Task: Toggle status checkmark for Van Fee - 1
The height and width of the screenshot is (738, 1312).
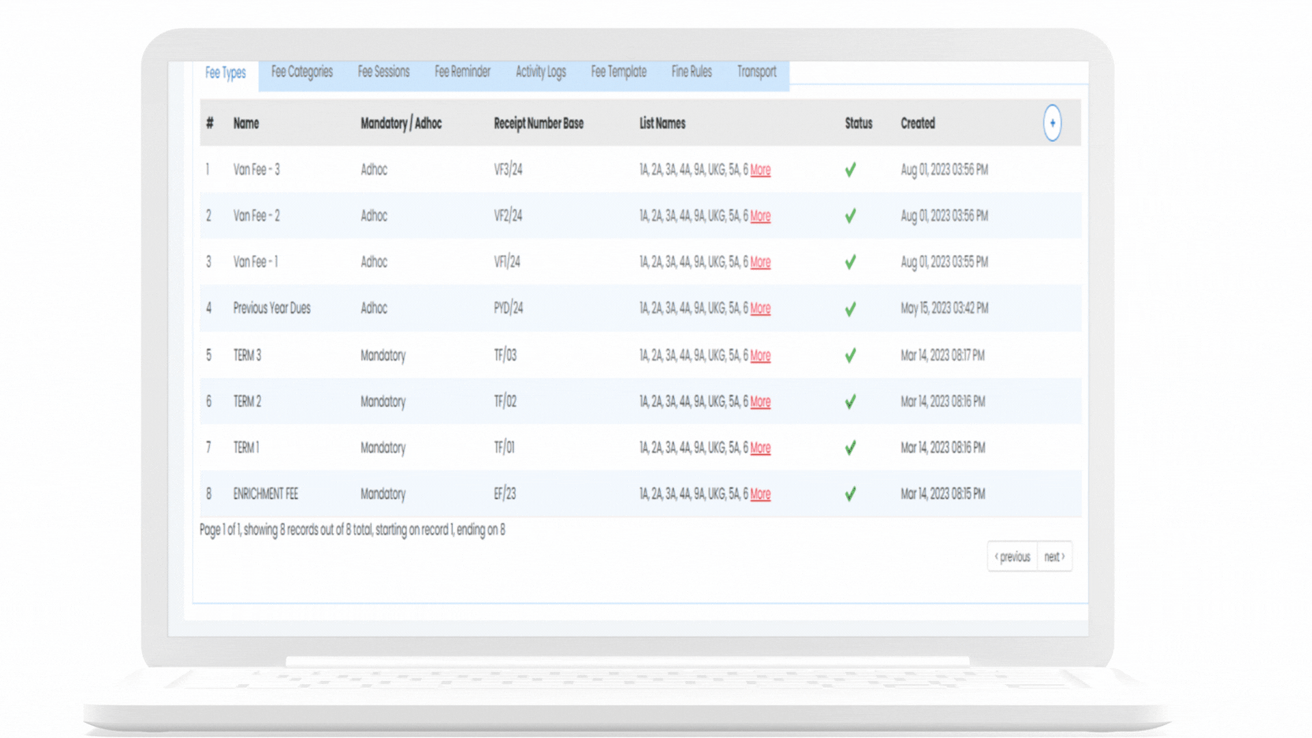Action: (x=850, y=262)
